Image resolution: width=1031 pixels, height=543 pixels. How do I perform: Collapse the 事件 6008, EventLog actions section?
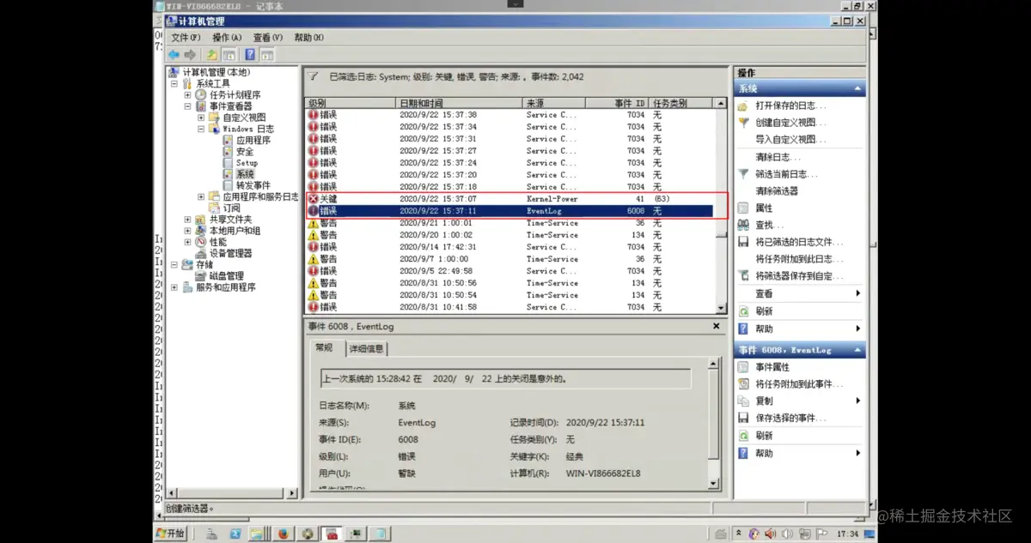click(x=859, y=349)
